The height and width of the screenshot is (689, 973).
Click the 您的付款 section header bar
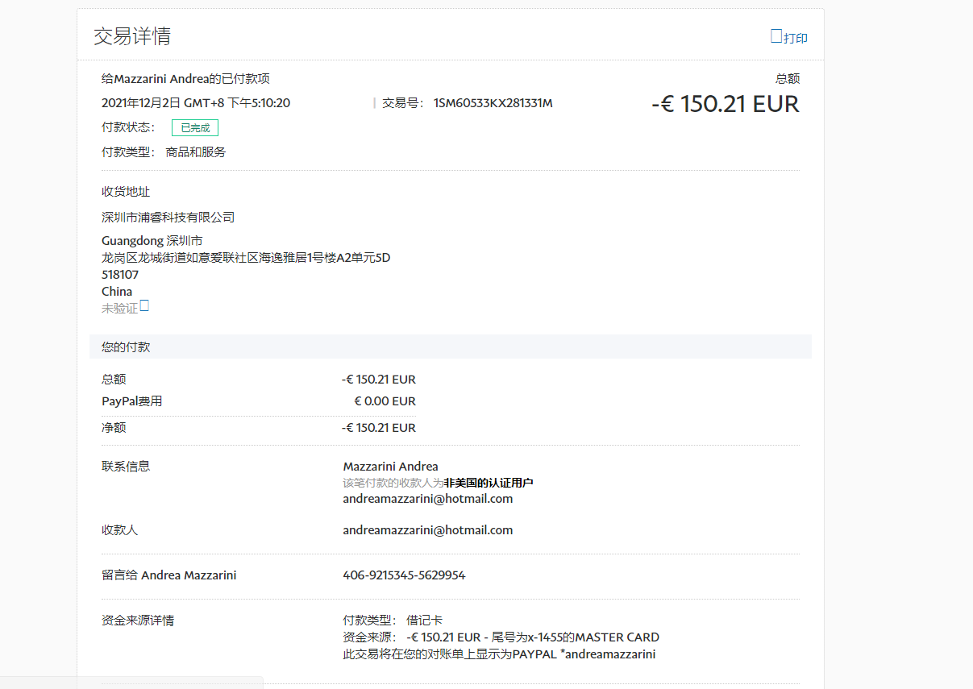click(450, 347)
